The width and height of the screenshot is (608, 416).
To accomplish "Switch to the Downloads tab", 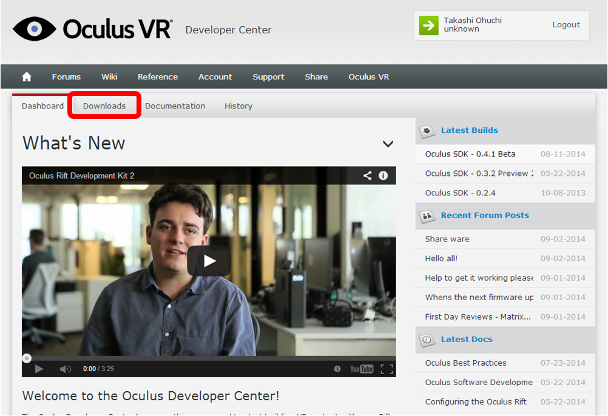I will [104, 106].
